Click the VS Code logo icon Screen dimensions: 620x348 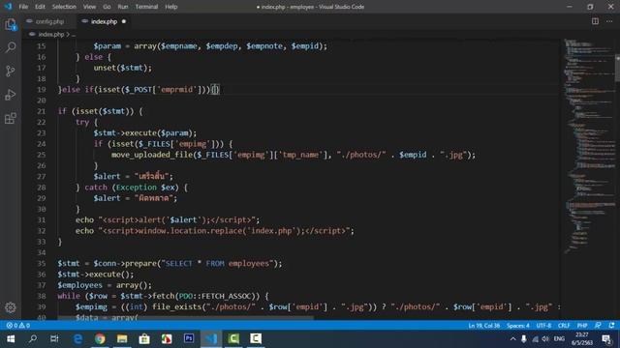click(x=8, y=7)
